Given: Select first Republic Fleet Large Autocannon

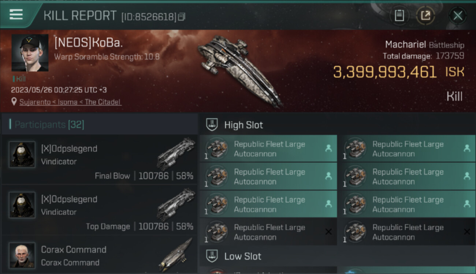Looking at the screenshot, I should tap(268, 149).
